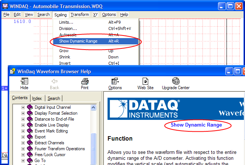The height and width of the screenshot is (165, 245).
Task: Click the Enable Live Display book icon
Action: [x=30, y=125]
